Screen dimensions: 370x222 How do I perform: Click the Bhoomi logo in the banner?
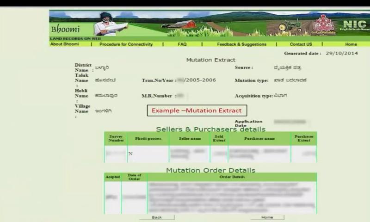coord(65,29)
